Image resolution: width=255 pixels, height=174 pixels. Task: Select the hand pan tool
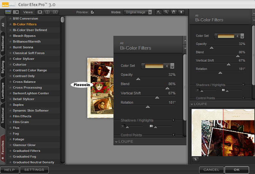(x=174, y=12)
